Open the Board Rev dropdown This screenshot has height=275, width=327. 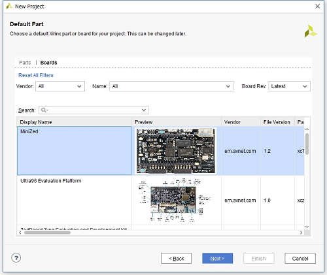(x=289, y=86)
